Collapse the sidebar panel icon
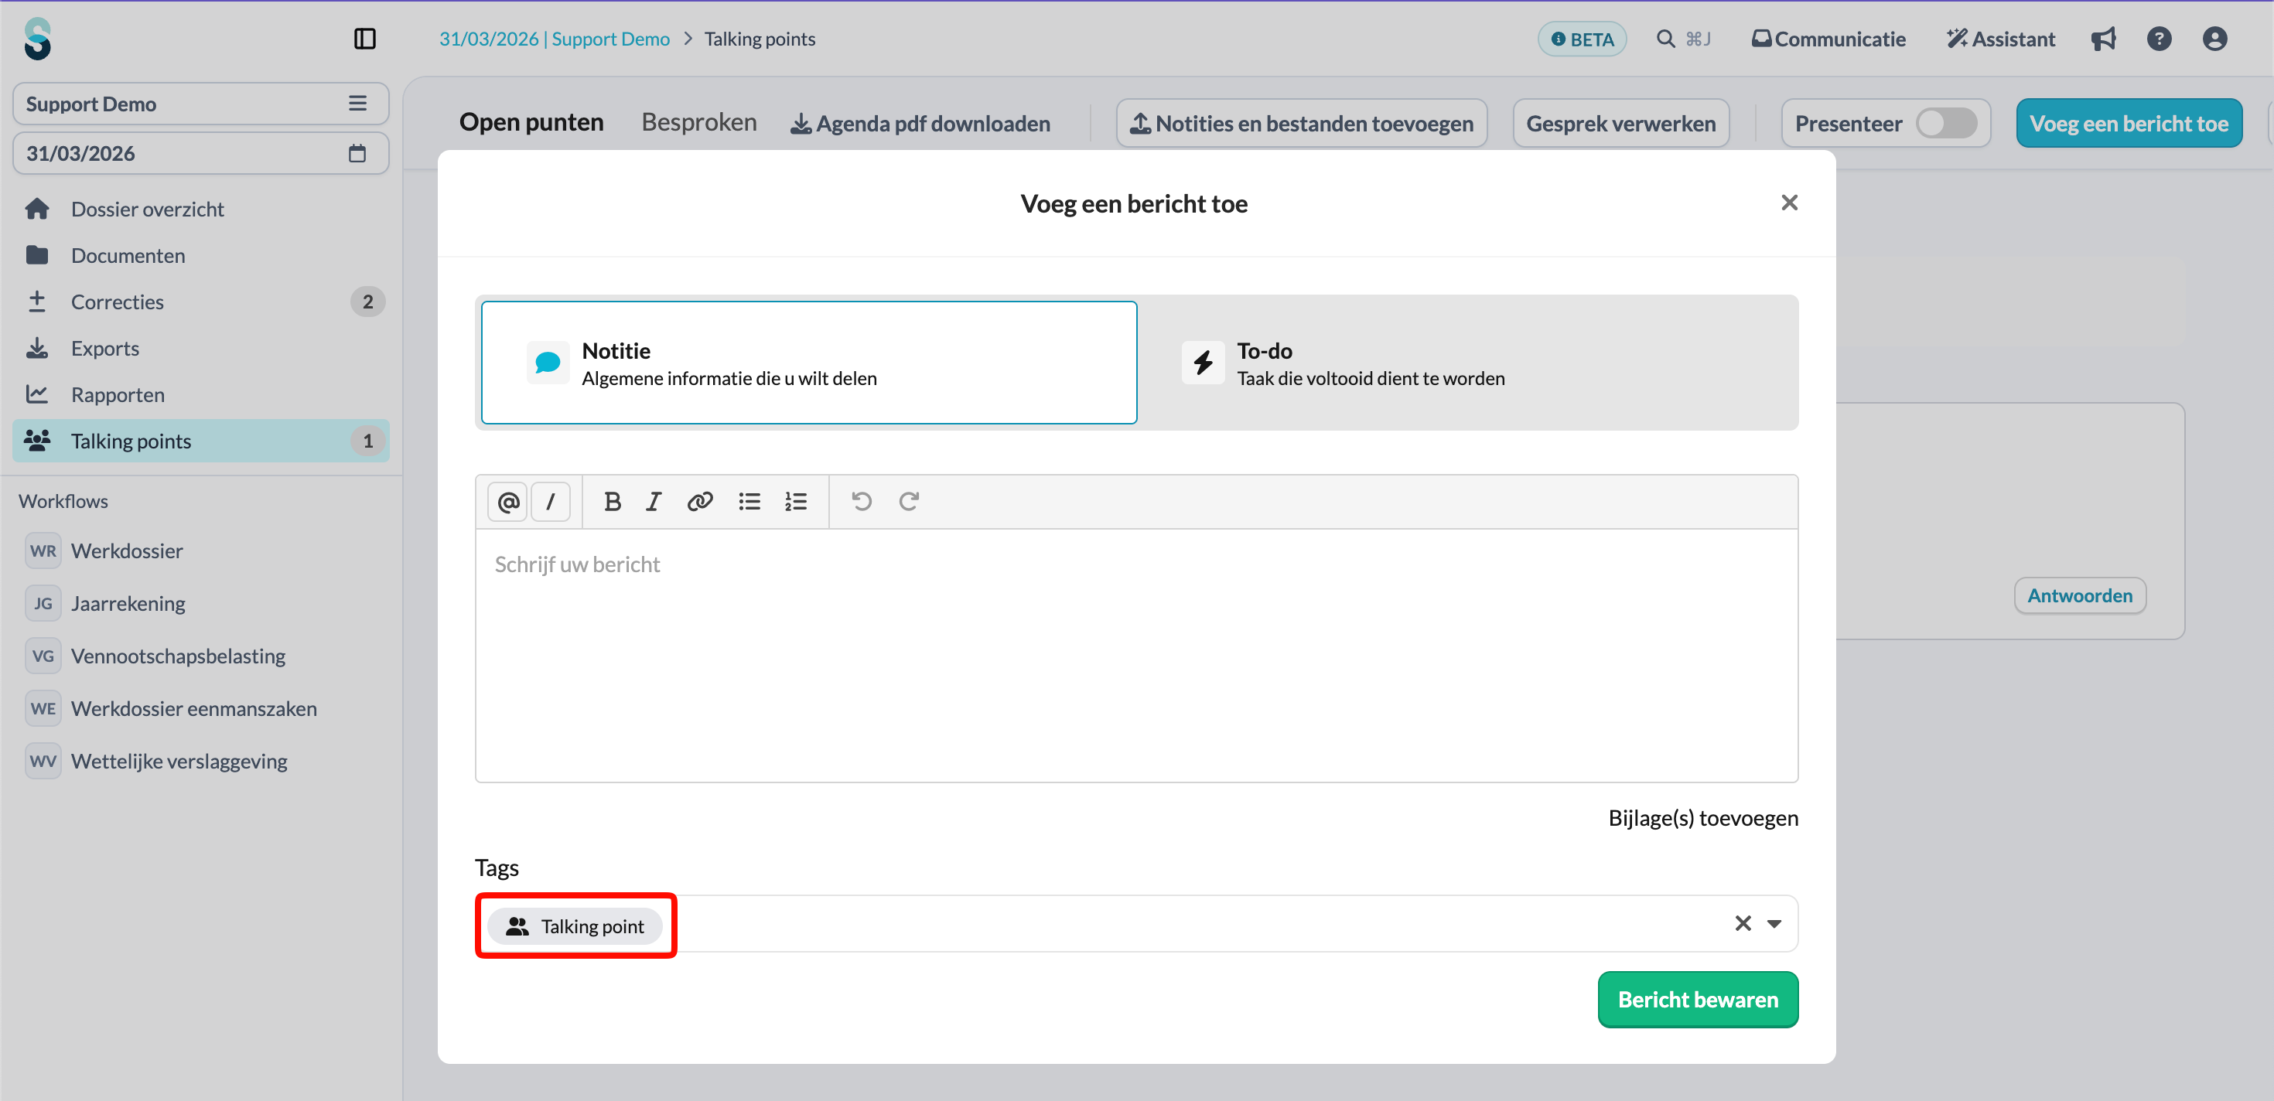The image size is (2274, 1101). click(x=364, y=39)
